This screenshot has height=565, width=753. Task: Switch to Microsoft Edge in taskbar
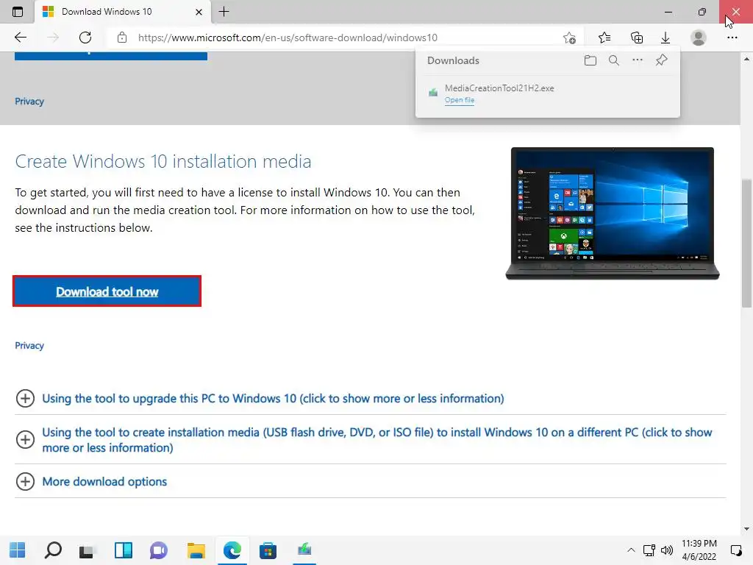coord(232,550)
